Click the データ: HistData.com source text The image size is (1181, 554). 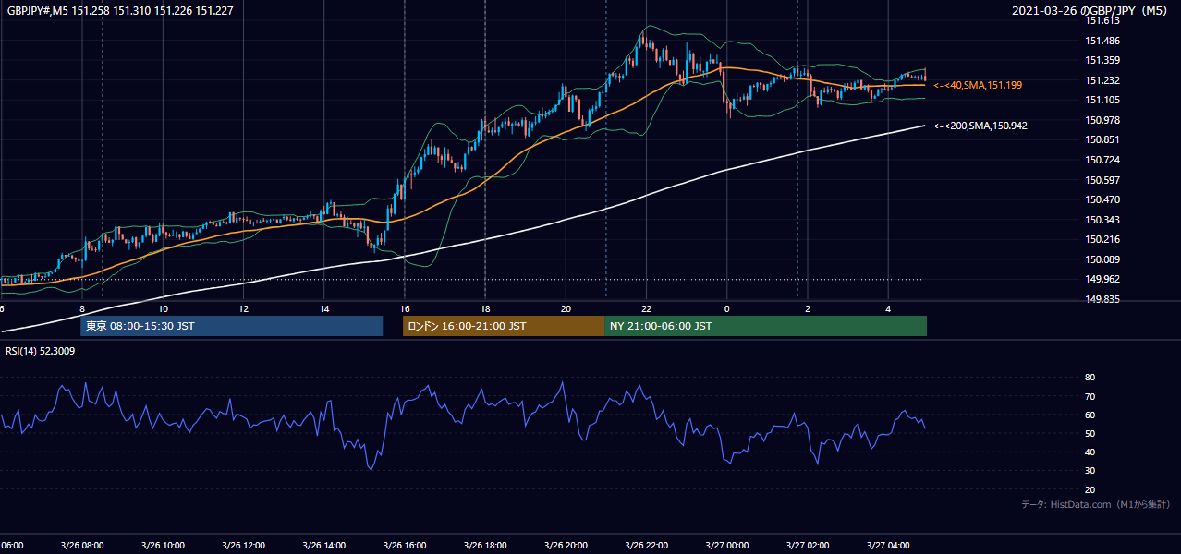click(1096, 504)
